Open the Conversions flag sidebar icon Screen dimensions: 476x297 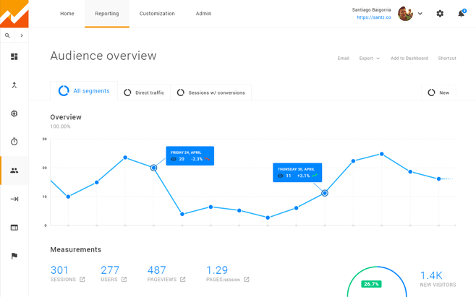coord(14,256)
